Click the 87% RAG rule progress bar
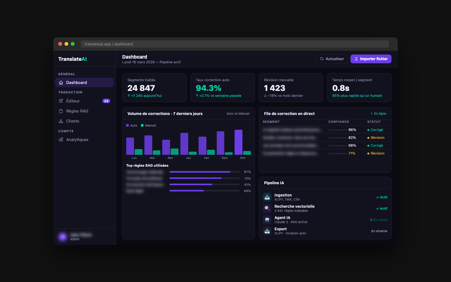This screenshot has width=451, height=282. [x=205, y=172]
